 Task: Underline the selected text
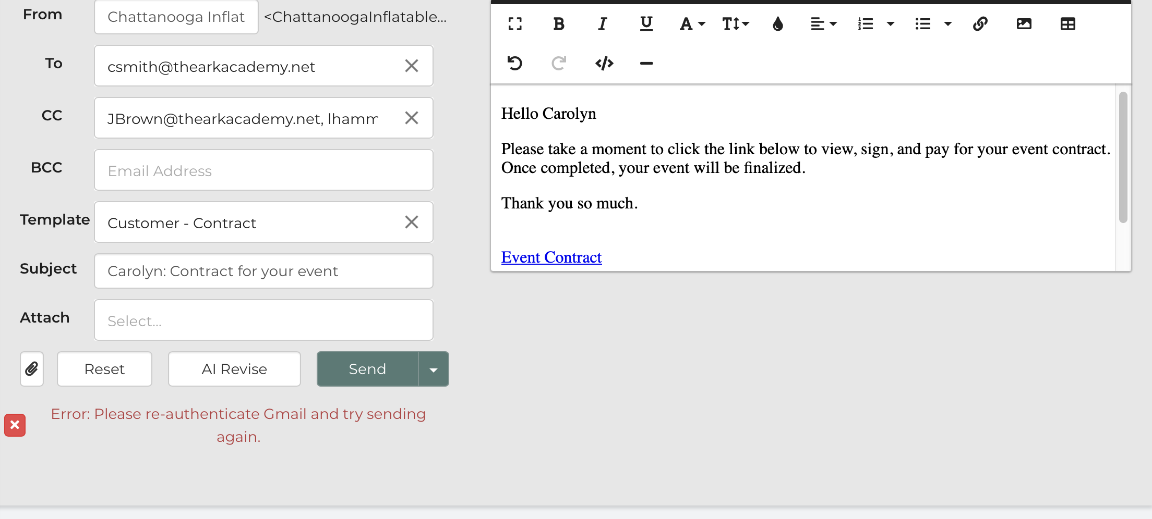tap(646, 24)
